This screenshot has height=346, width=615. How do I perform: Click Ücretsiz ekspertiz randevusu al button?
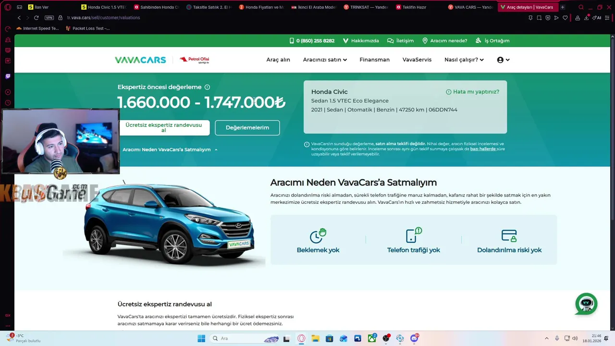tap(163, 128)
